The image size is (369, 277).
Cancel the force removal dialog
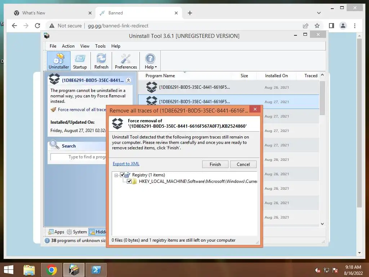pyautogui.click(x=243, y=164)
